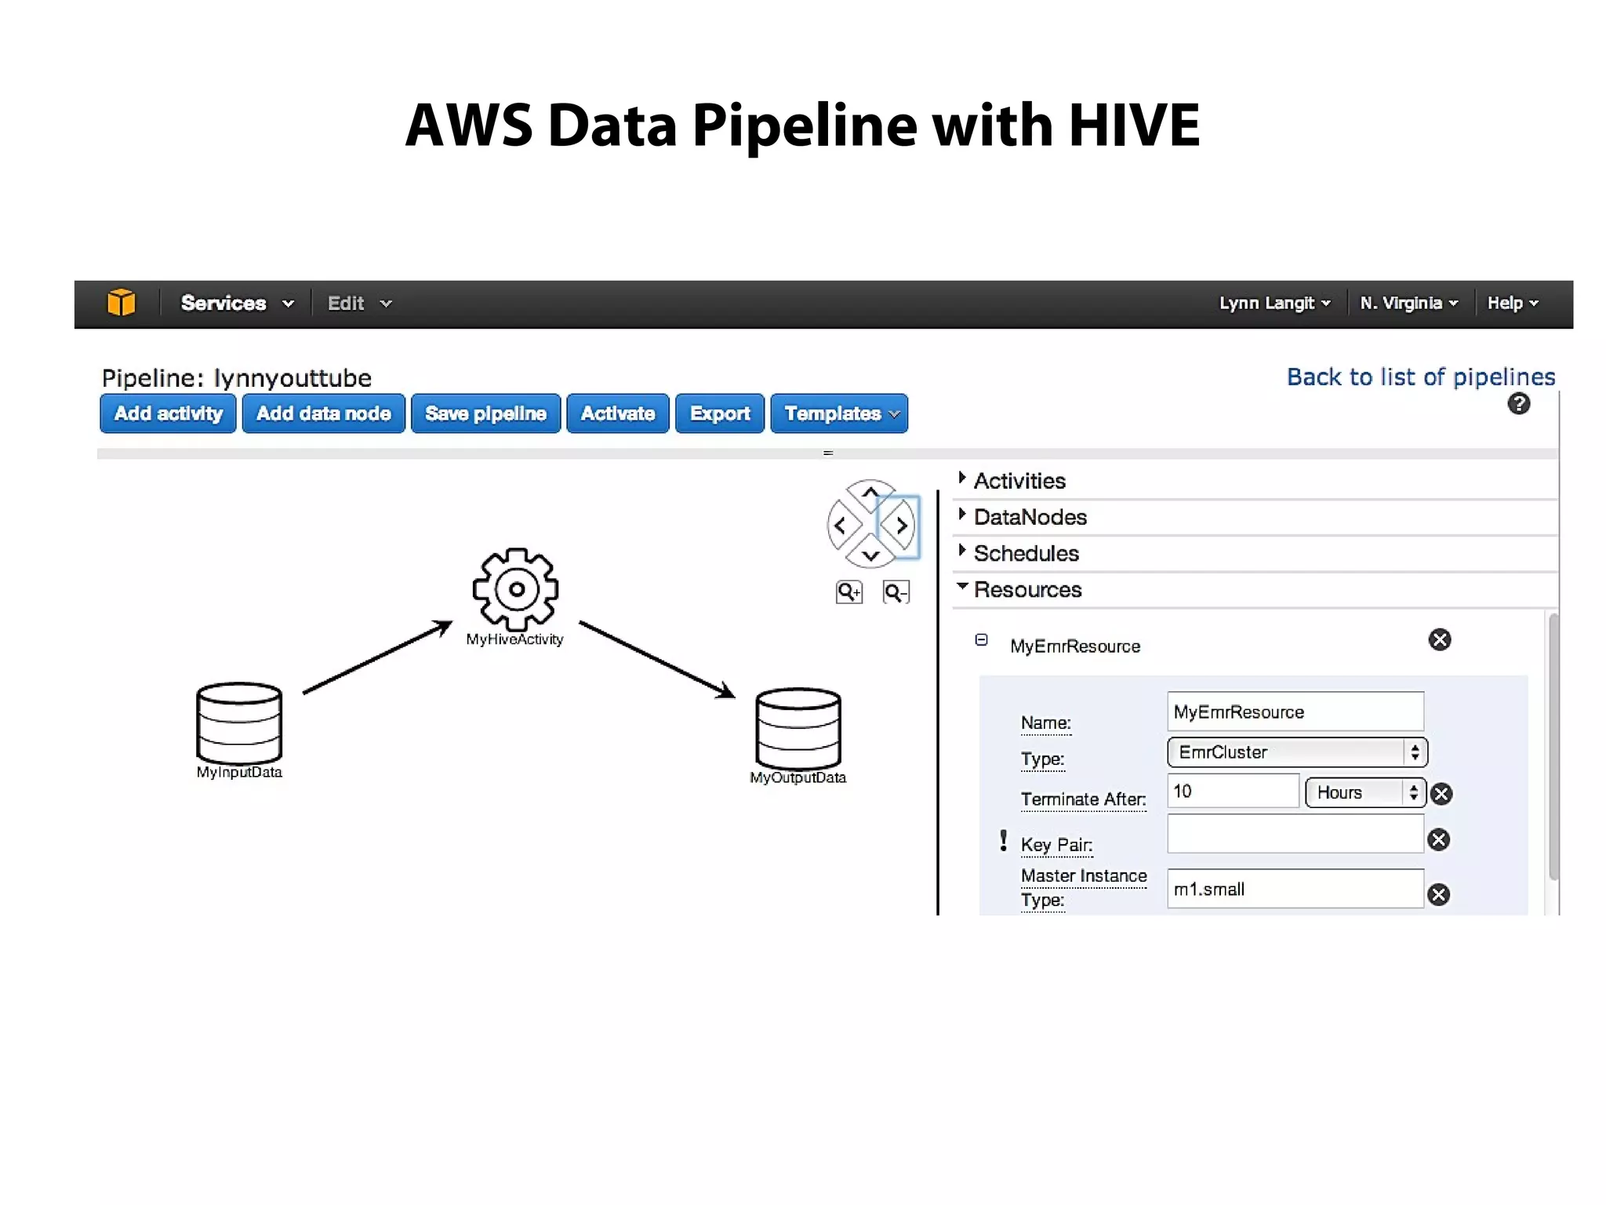Click the pane splitter handle above canvas
This screenshot has width=1606, height=1205.
(828, 453)
